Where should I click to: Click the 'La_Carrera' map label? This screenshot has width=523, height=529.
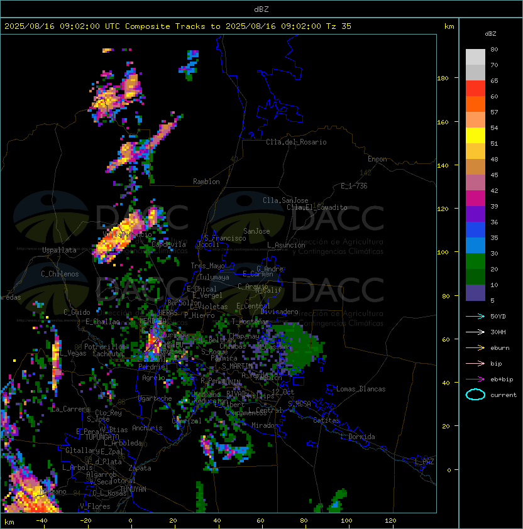click(x=70, y=409)
